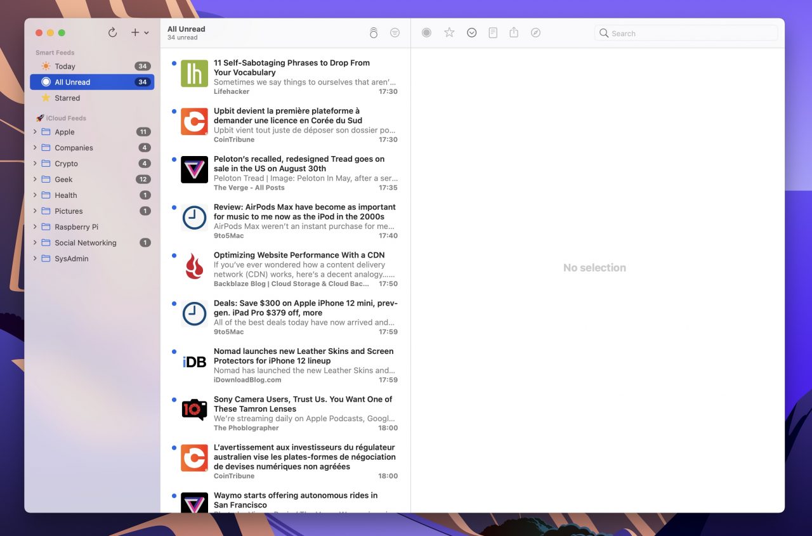Select the Geek folder icon

pos(46,180)
